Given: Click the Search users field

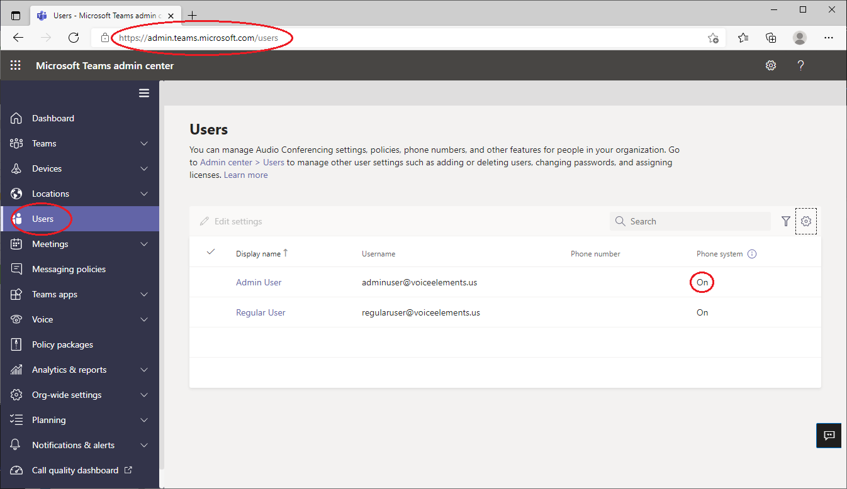Looking at the screenshot, I should click(690, 221).
